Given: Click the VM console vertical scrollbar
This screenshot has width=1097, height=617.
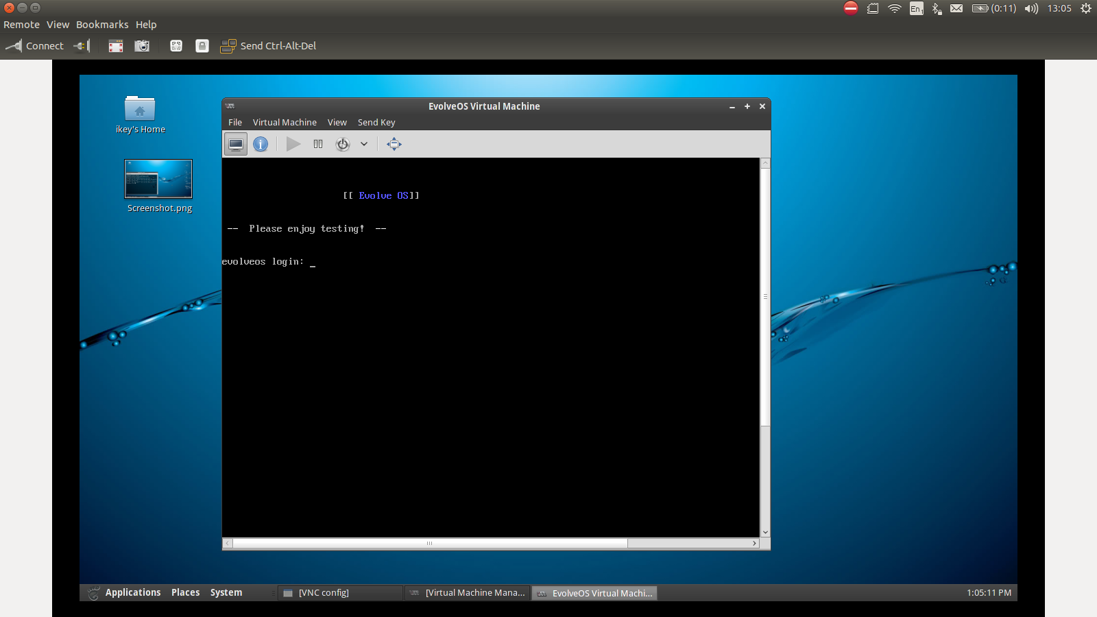Looking at the screenshot, I should (x=765, y=296).
